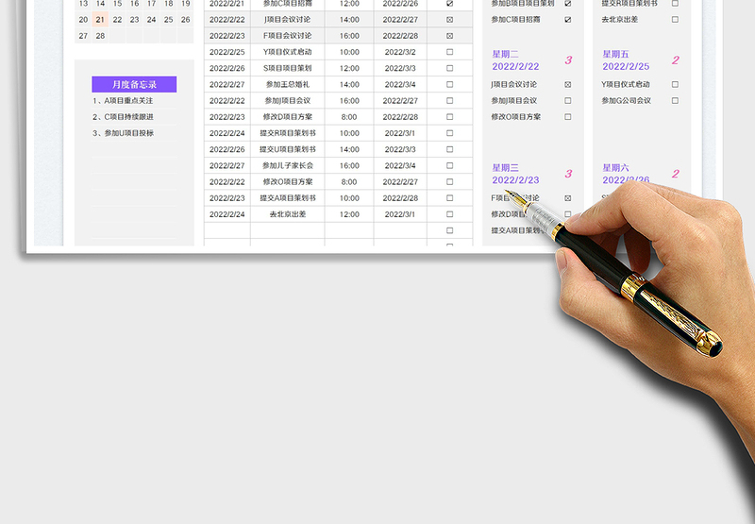Select day 20 in the calendar

point(83,20)
